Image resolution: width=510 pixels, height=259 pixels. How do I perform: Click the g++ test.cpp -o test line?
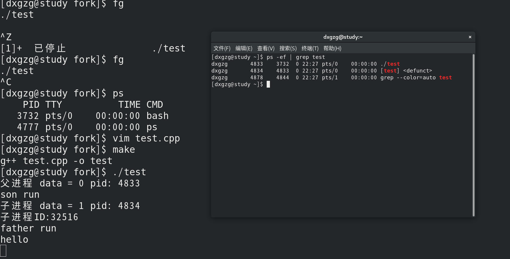pyautogui.click(x=56, y=161)
